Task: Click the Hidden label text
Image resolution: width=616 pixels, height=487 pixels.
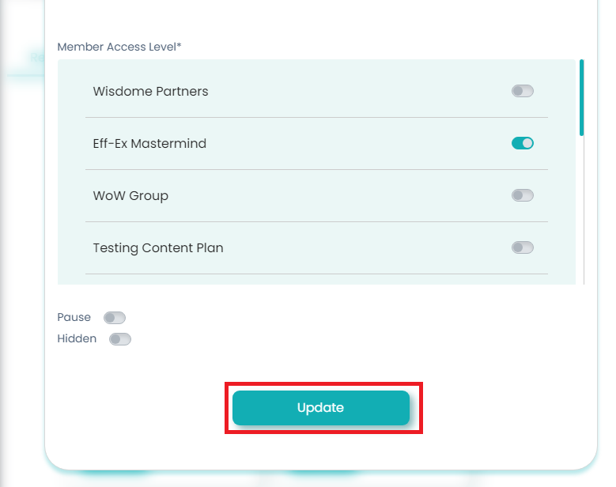Action: coord(77,339)
